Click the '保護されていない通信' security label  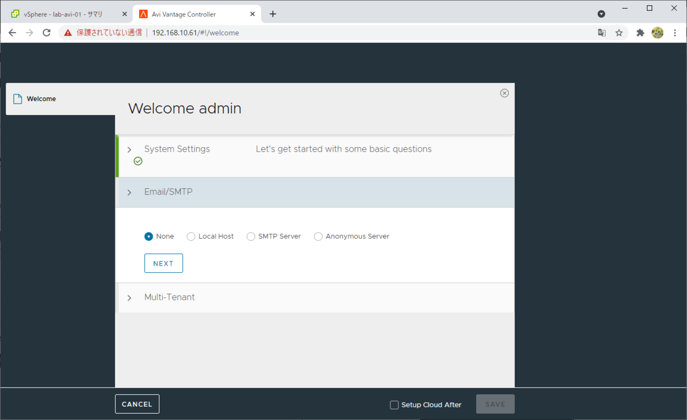coord(109,33)
